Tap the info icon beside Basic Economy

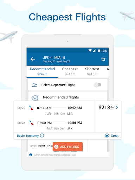coord(42,136)
